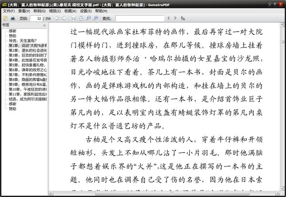Open the 设置(S) menu
The height and width of the screenshot is (197, 286).
click(86, 11)
